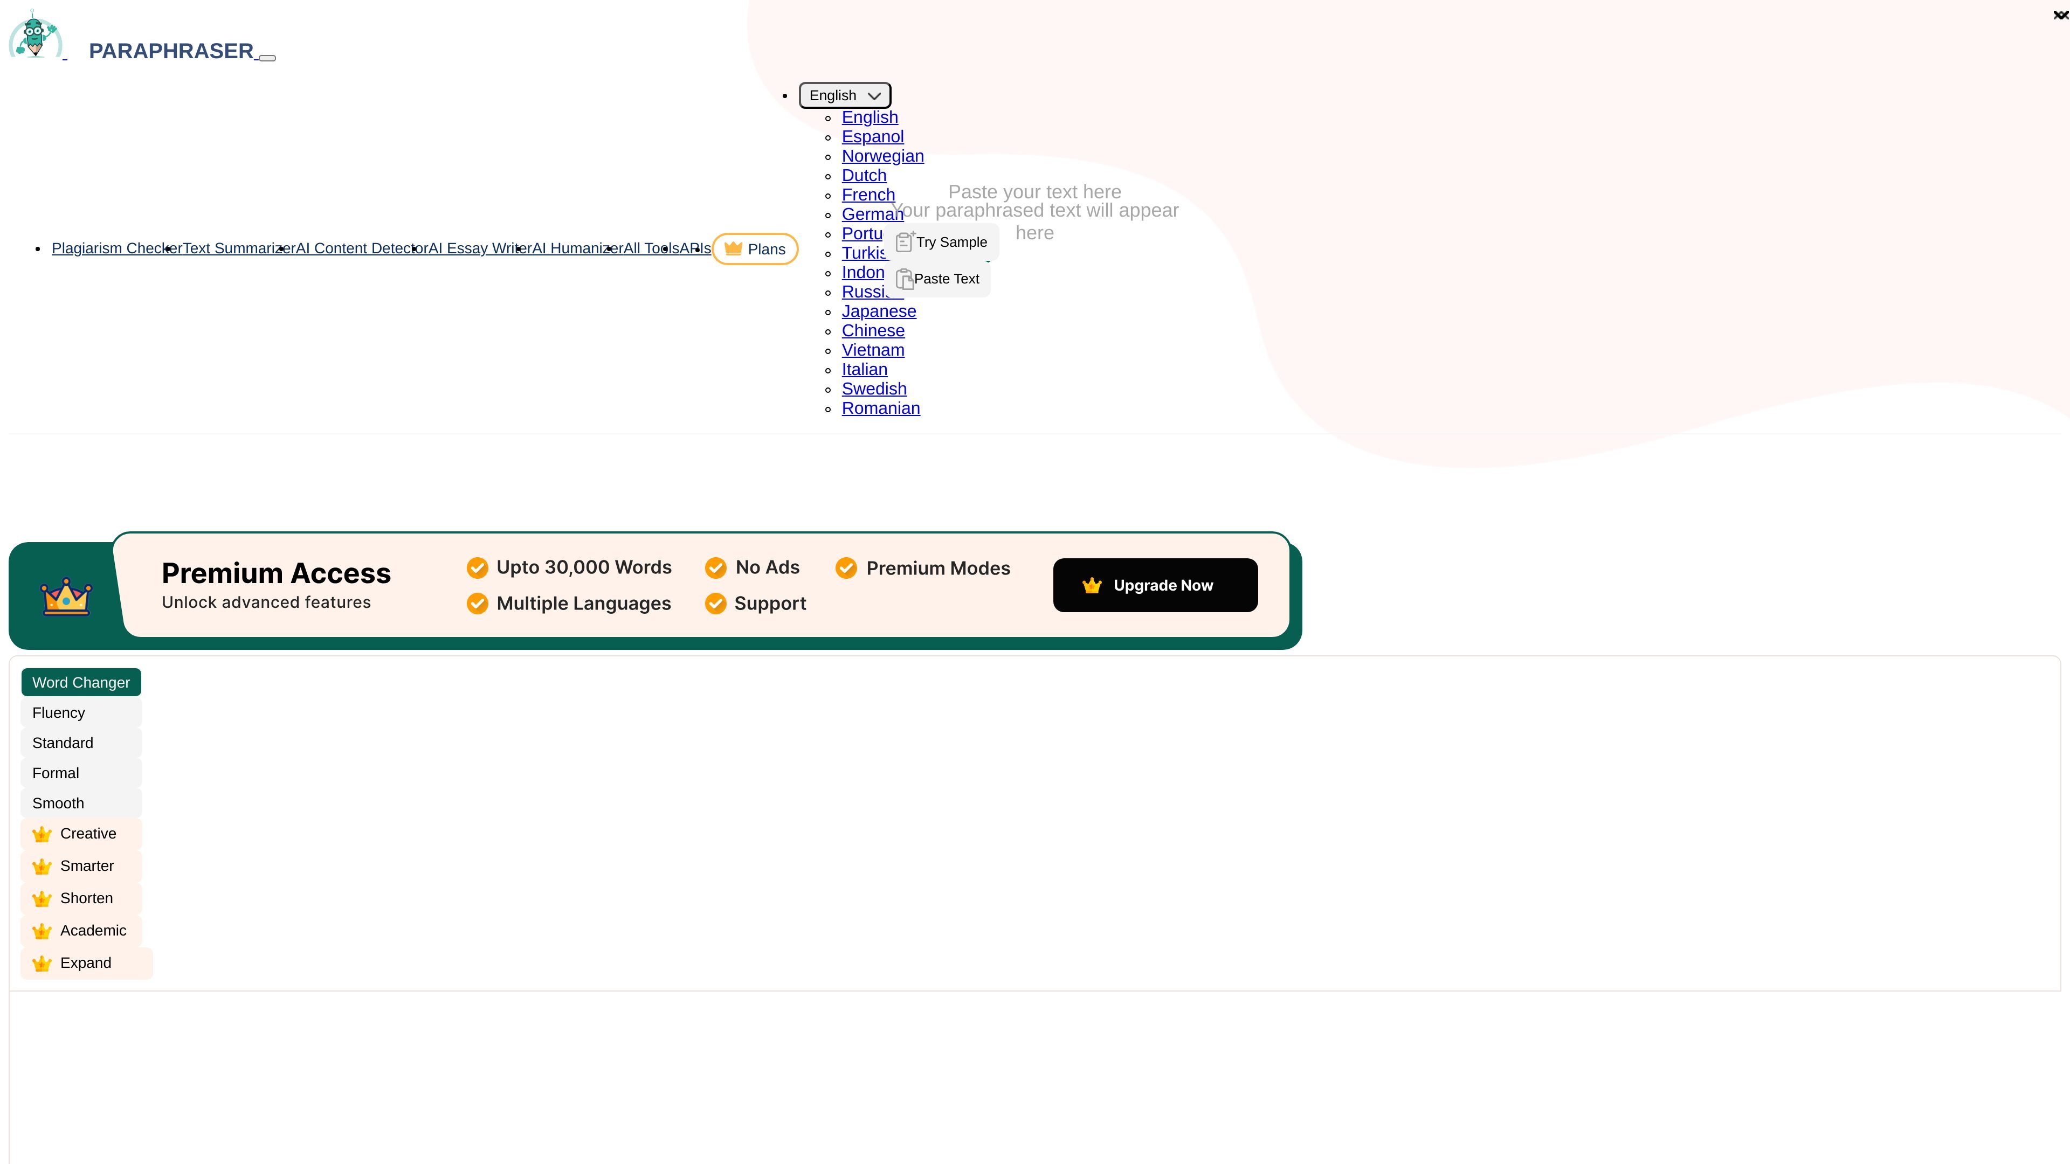Click the Paste Text button
Viewport: 2070px width, 1164px height.
point(938,279)
